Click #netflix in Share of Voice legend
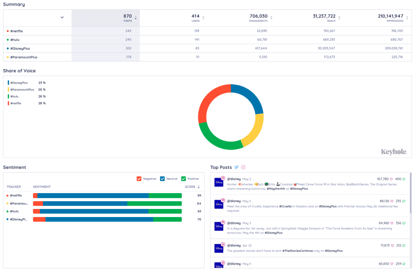415x272 pixels. pyautogui.click(x=16, y=103)
